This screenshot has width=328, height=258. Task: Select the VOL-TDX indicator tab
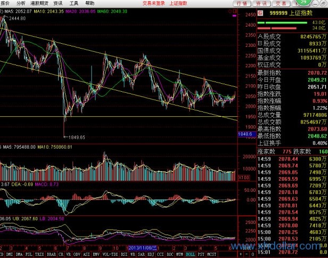[100, 255]
